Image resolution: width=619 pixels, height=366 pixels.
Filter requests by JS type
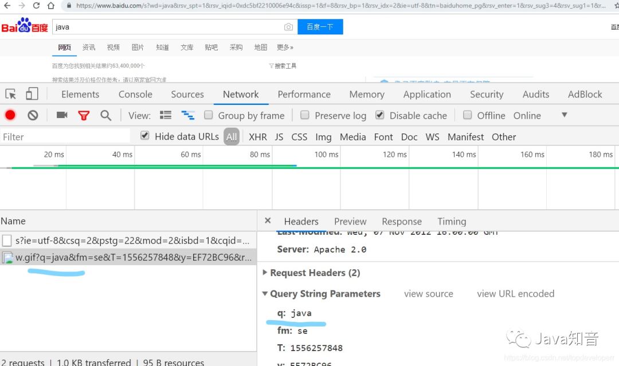pos(279,137)
